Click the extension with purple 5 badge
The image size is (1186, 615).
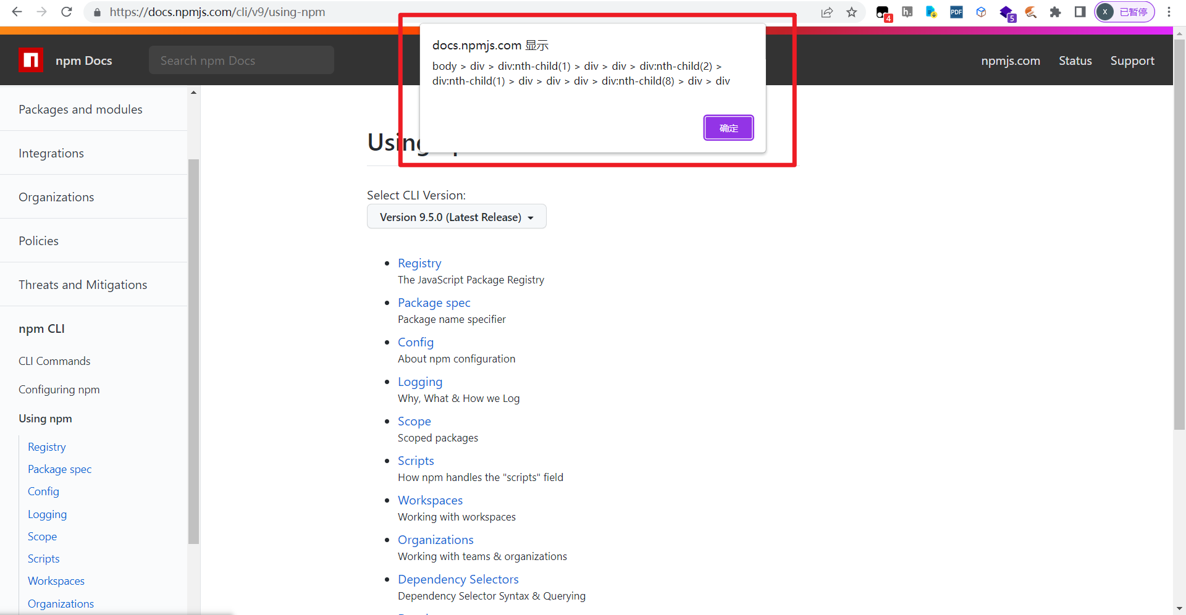[x=1007, y=13]
